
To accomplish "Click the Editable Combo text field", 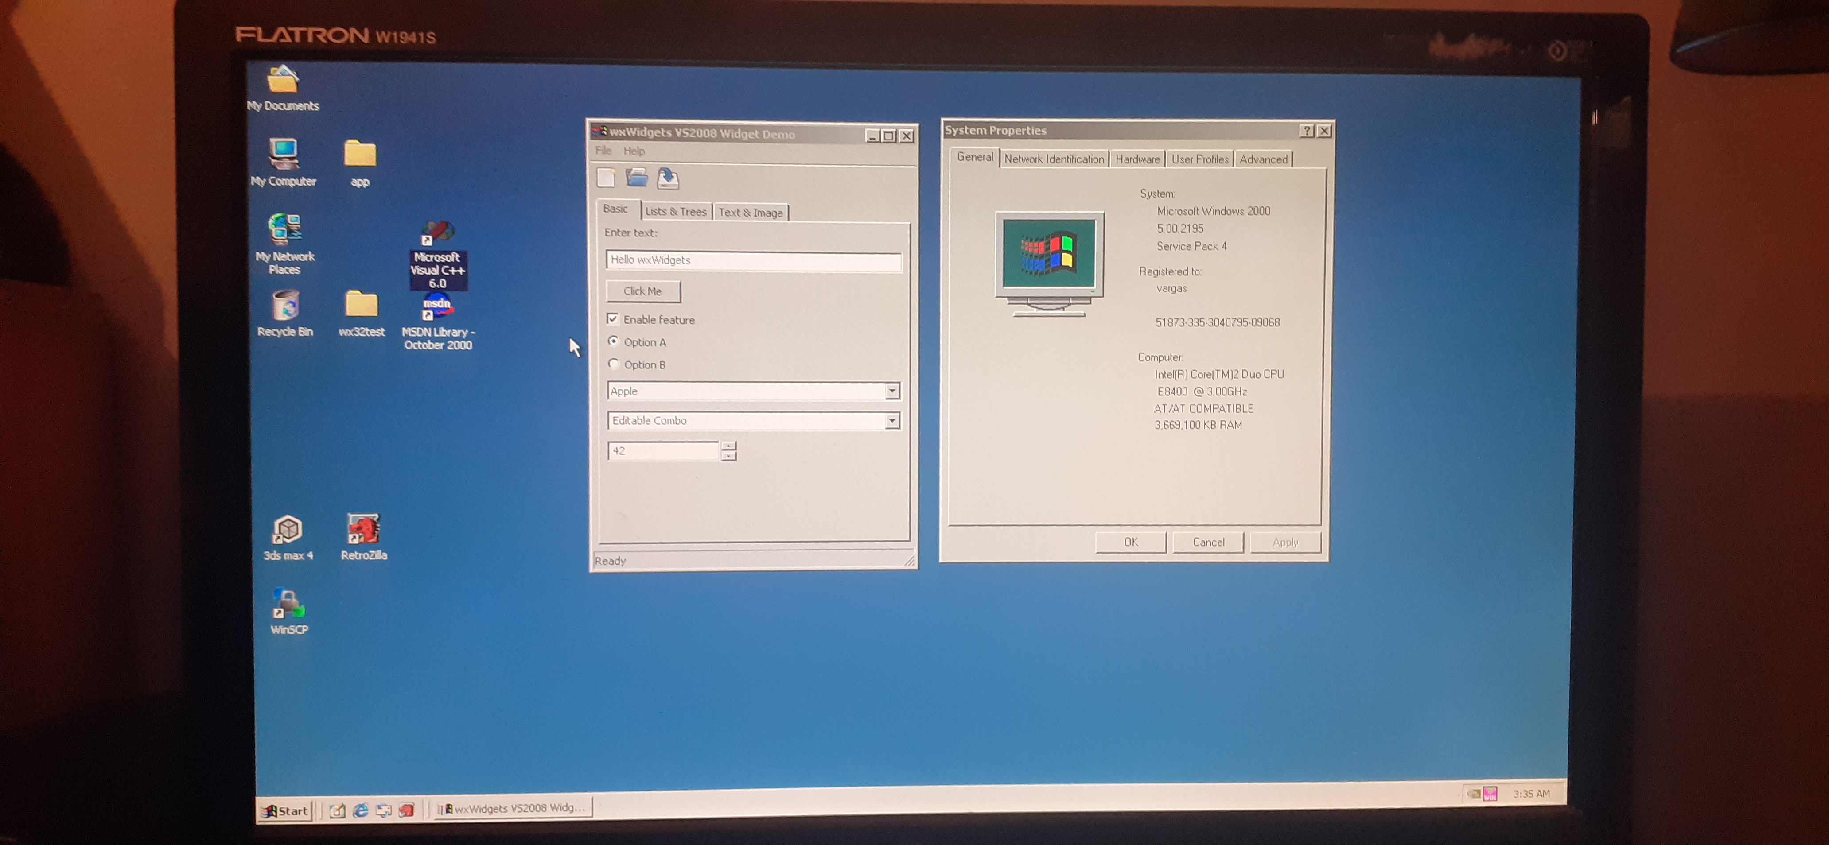I will [746, 421].
